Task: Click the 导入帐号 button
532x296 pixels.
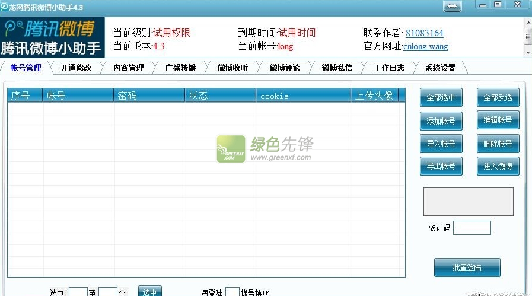Action: pos(441,144)
